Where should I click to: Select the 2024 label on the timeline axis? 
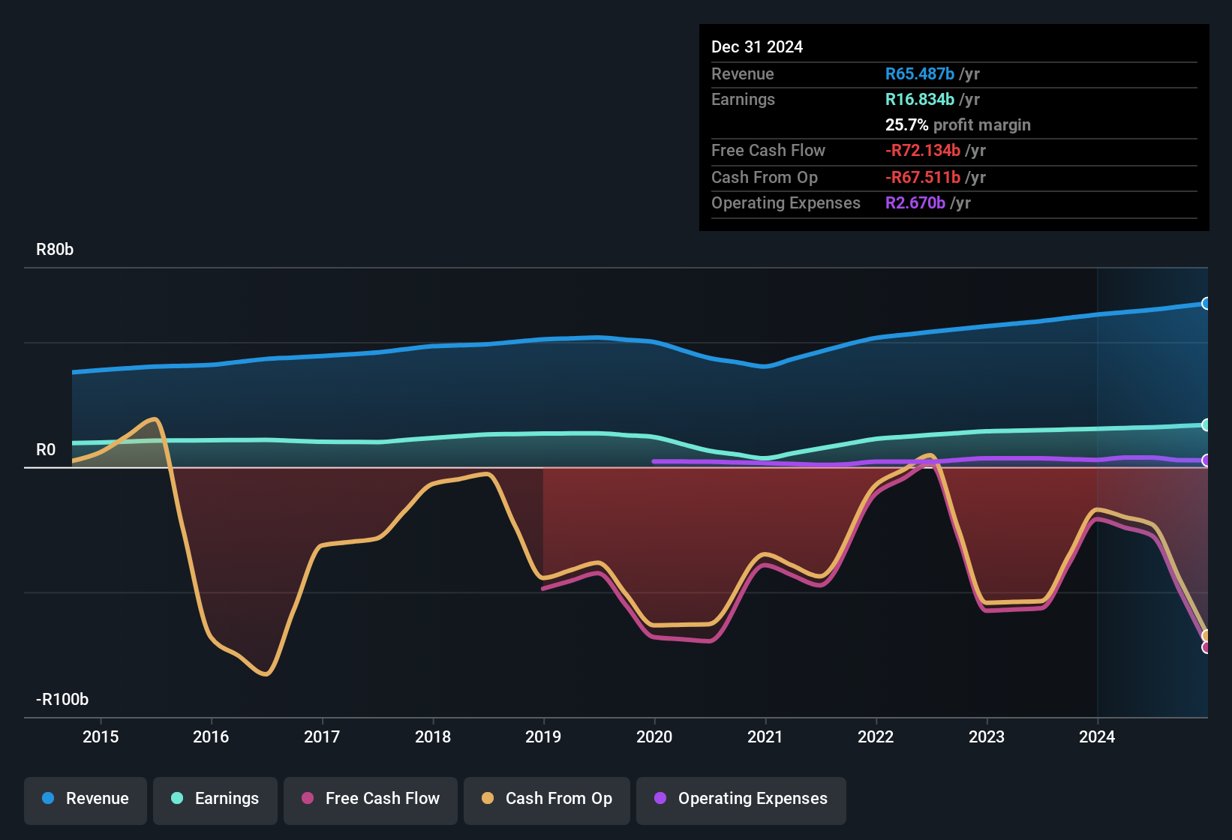pyautogui.click(x=1098, y=737)
